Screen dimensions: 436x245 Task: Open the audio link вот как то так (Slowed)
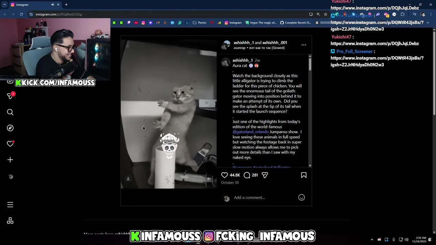click(x=267, y=48)
